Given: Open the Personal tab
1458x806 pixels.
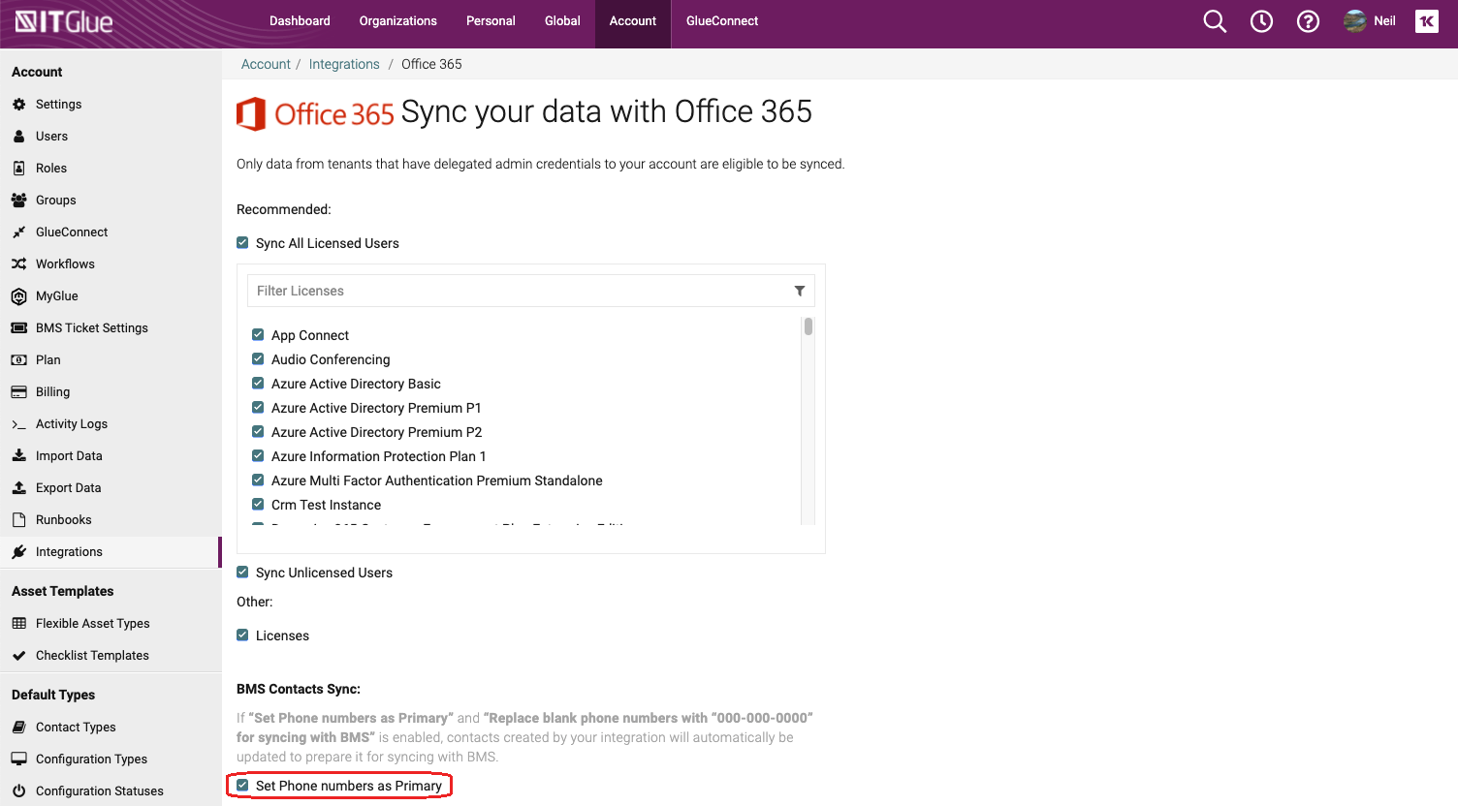Looking at the screenshot, I should point(491,21).
